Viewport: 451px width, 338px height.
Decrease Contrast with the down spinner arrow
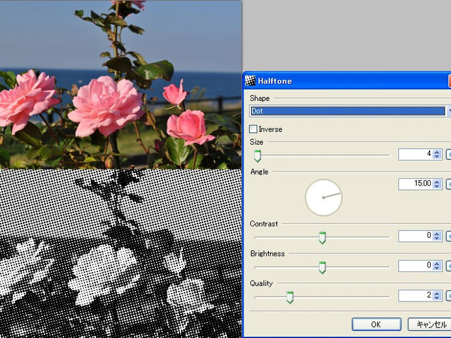point(437,239)
